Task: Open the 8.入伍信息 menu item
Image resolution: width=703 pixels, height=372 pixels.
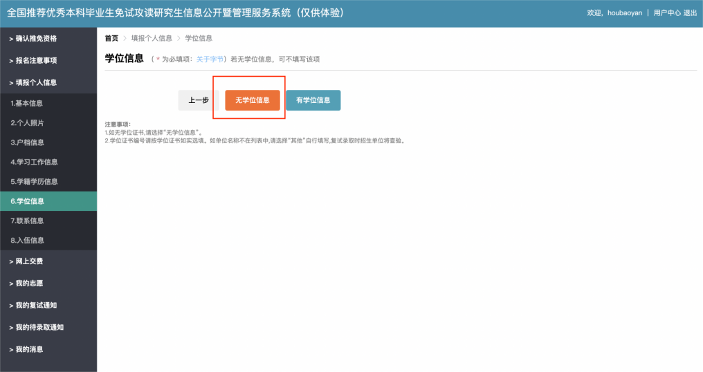Action: coord(48,240)
